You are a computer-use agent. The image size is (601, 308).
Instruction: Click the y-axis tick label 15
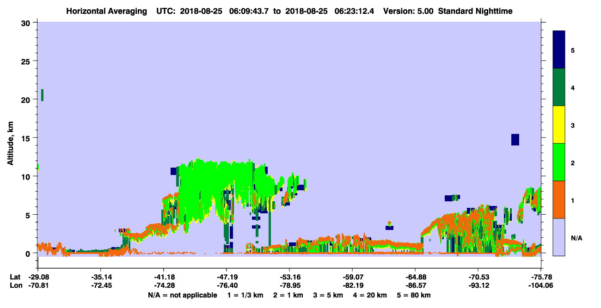[x=27, y=138]
